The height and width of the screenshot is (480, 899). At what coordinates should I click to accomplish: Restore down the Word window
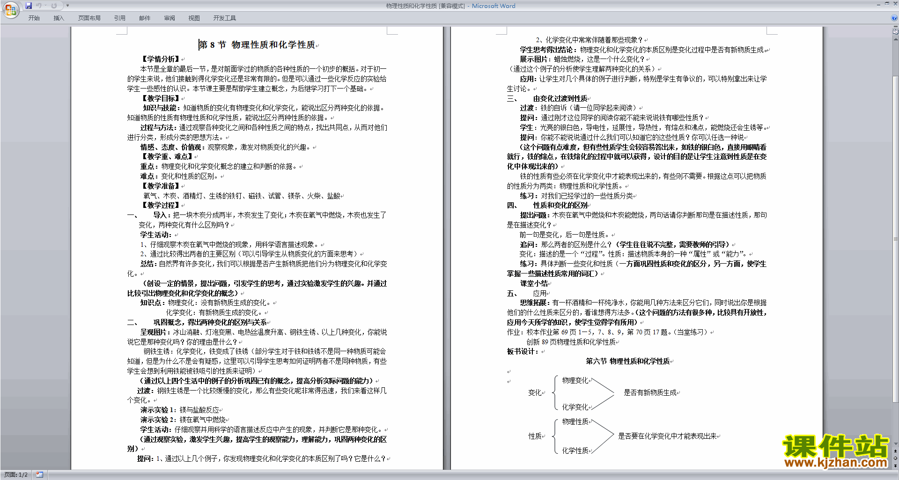887,4
